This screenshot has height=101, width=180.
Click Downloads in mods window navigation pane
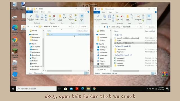(35, 55)
